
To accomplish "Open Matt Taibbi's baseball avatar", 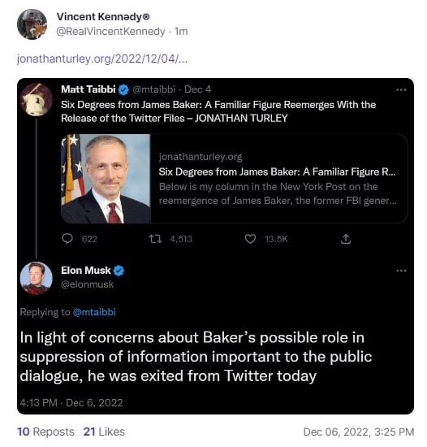I will (37, 99).
